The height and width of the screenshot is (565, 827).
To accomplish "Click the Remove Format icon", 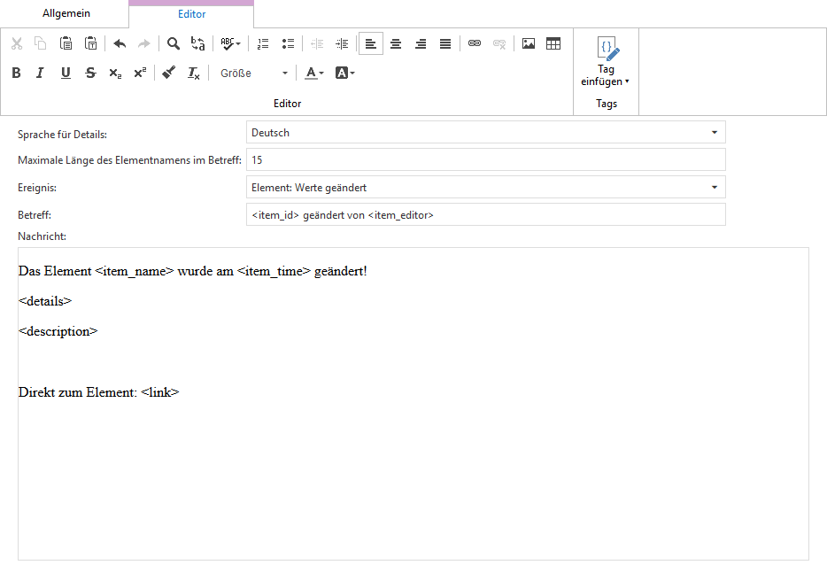I will pos(194,74).
